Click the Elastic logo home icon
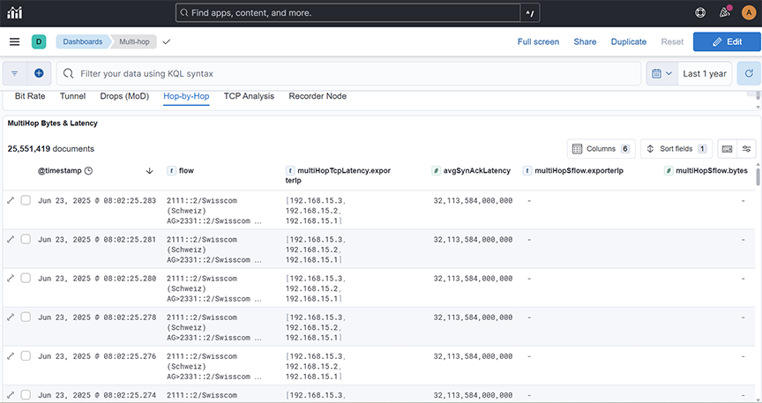The image size is (762, 403). [15, 13]
